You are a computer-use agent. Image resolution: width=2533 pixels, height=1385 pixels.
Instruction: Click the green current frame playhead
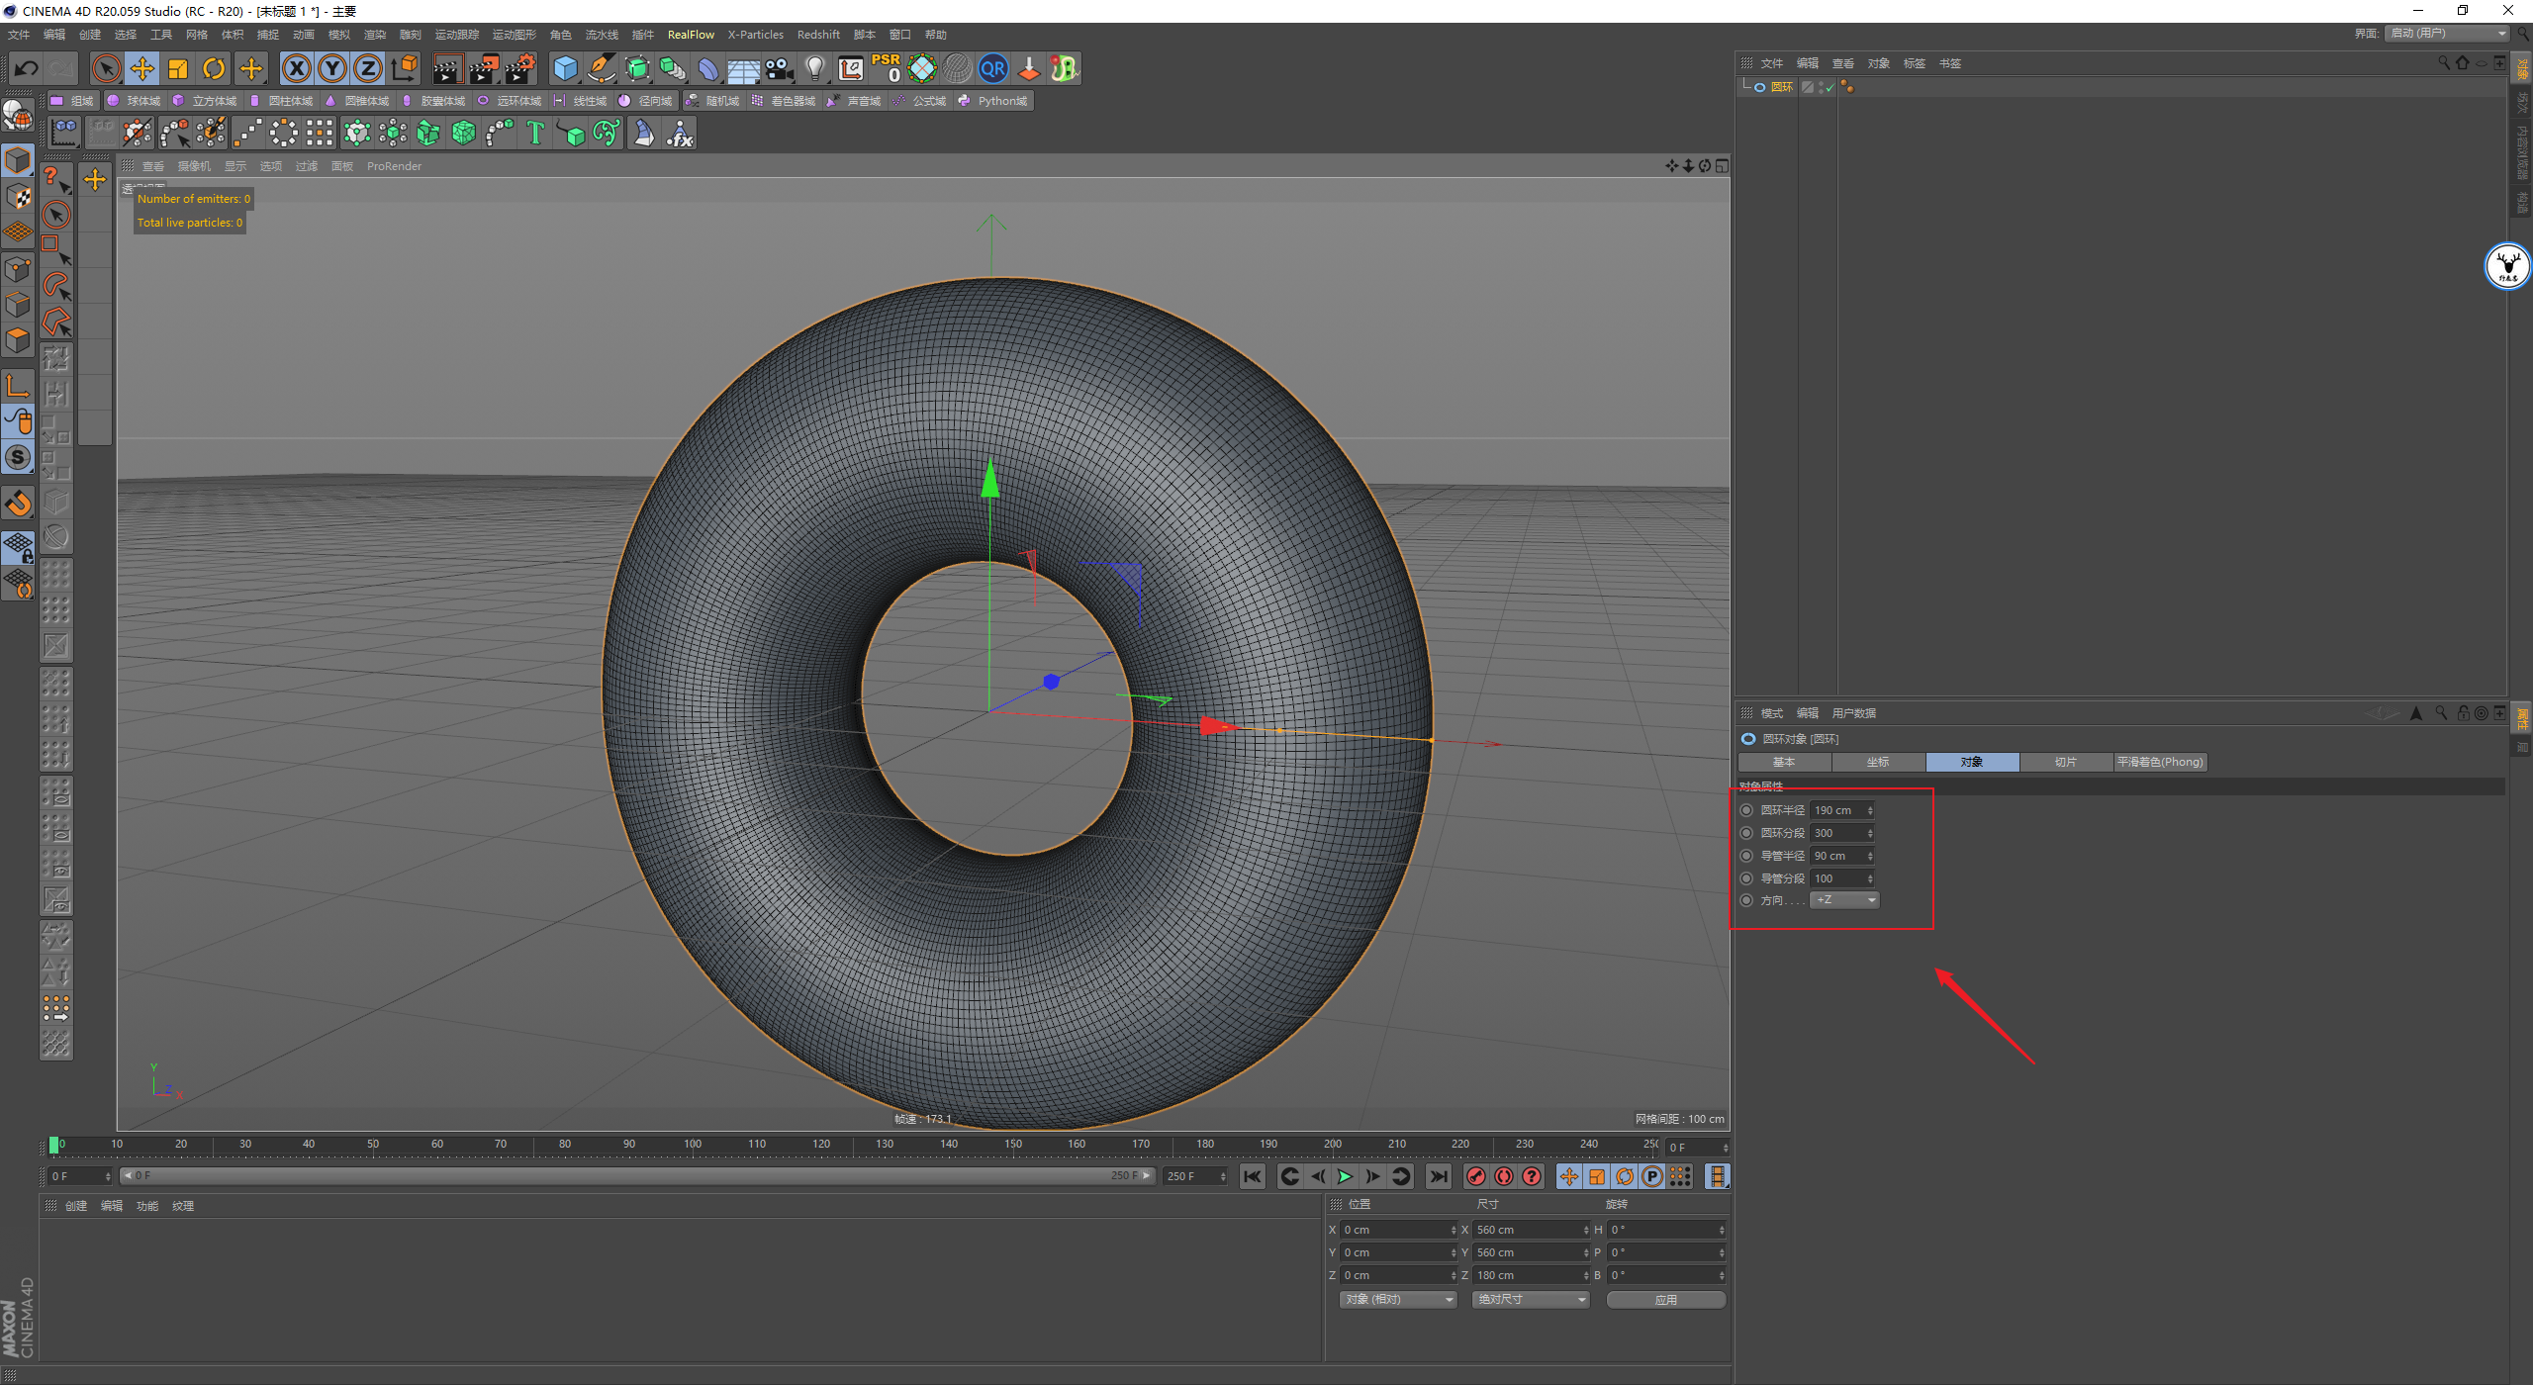point(53,1145)
